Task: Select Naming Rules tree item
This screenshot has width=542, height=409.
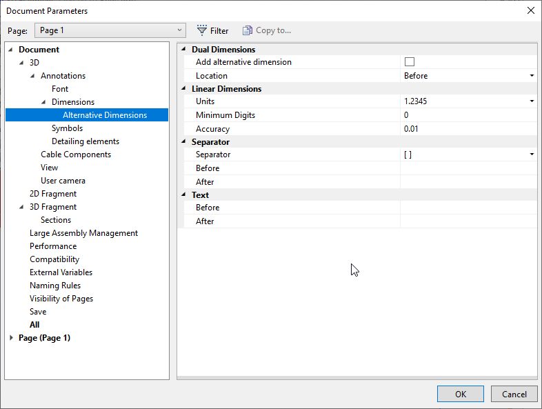Action: (55, 286)
